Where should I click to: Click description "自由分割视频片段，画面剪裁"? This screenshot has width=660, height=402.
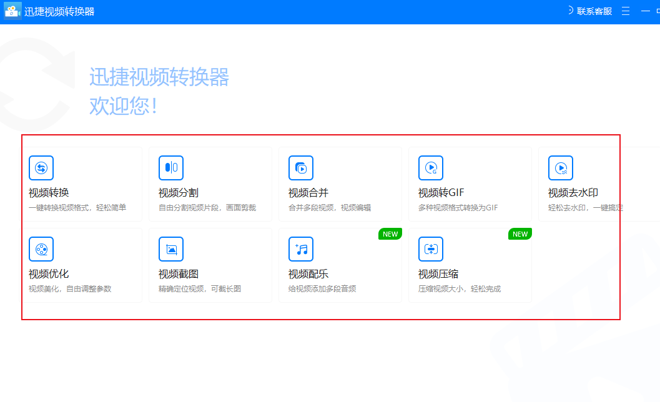click(x=207, y=208)
